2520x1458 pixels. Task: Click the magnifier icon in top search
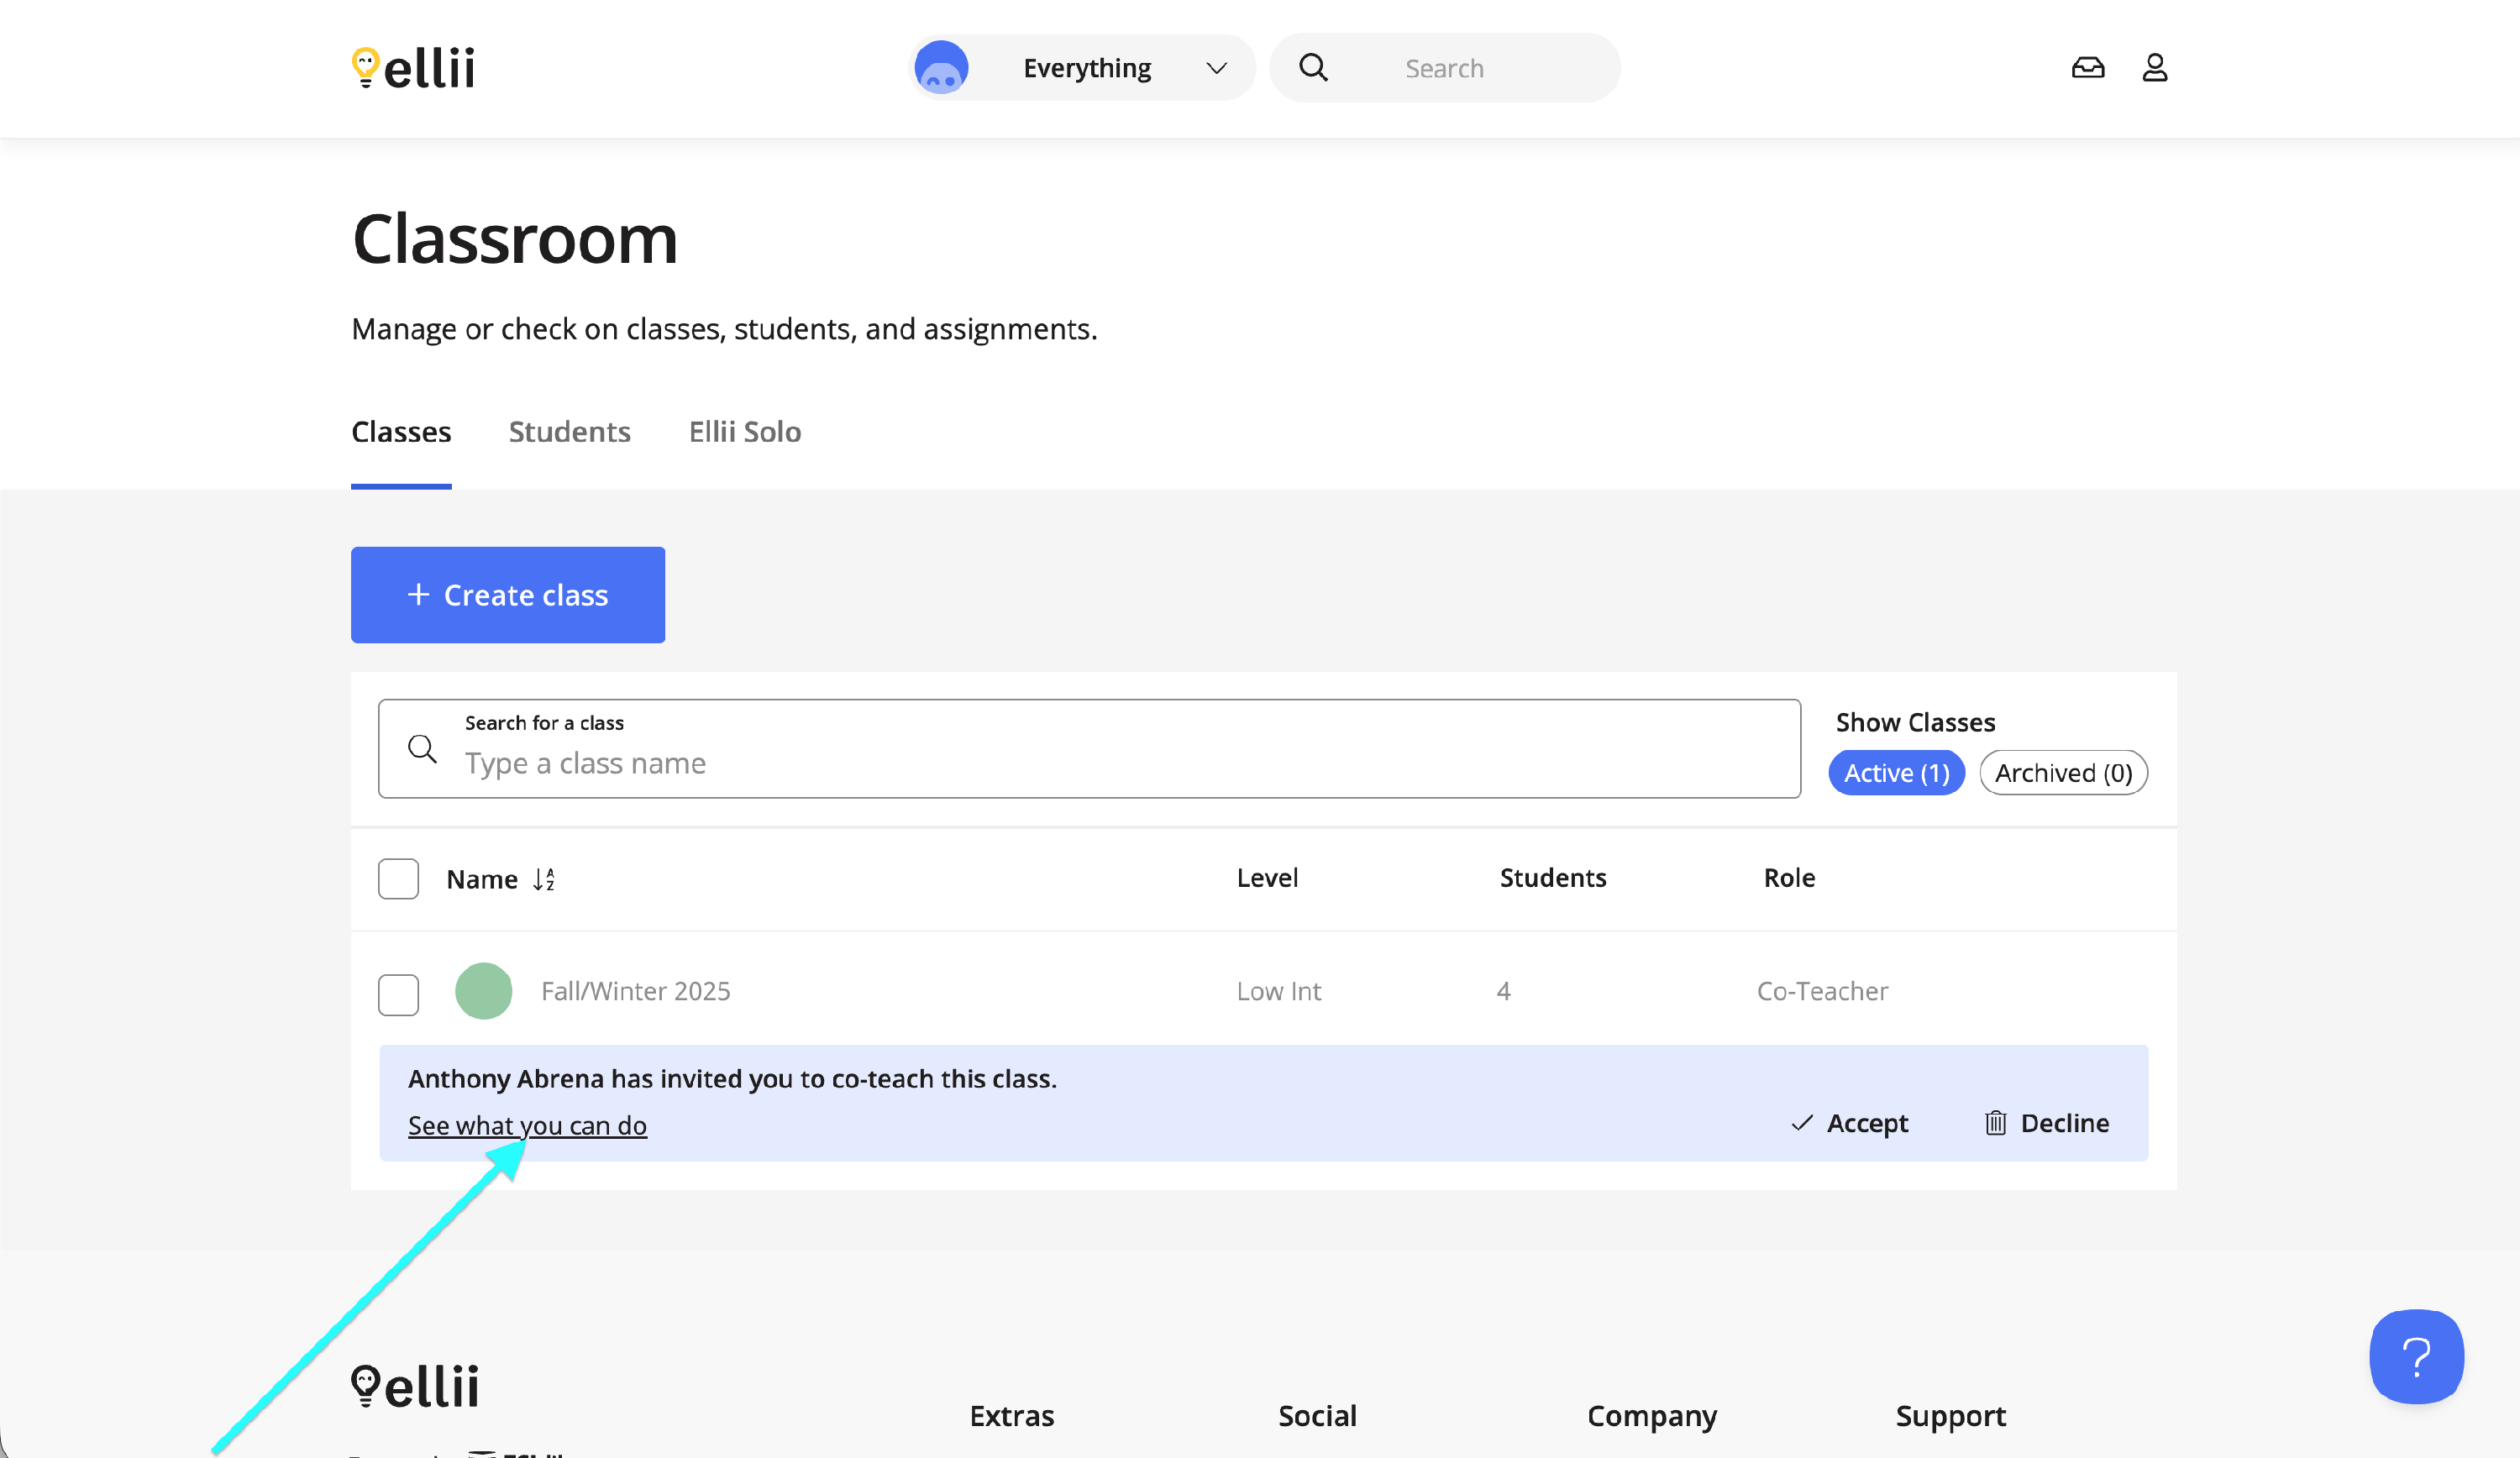coord(1313,68)
